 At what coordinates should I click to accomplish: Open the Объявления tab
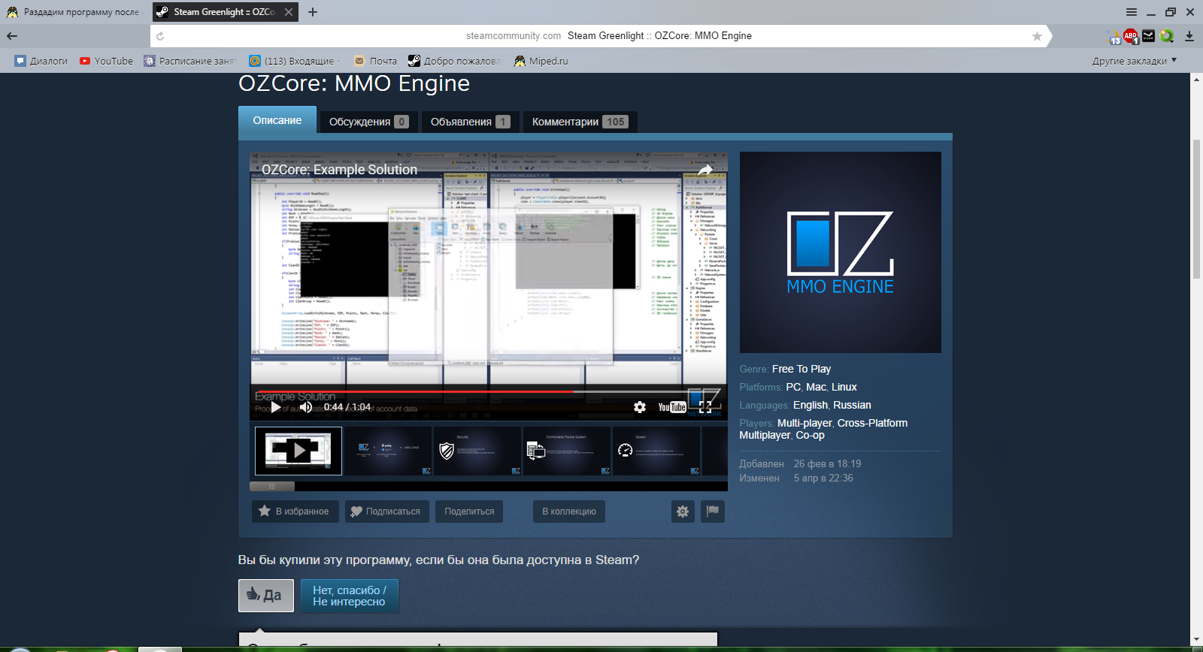(x=470, y=122)
